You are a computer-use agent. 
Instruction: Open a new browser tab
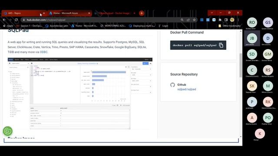point(142,13)
